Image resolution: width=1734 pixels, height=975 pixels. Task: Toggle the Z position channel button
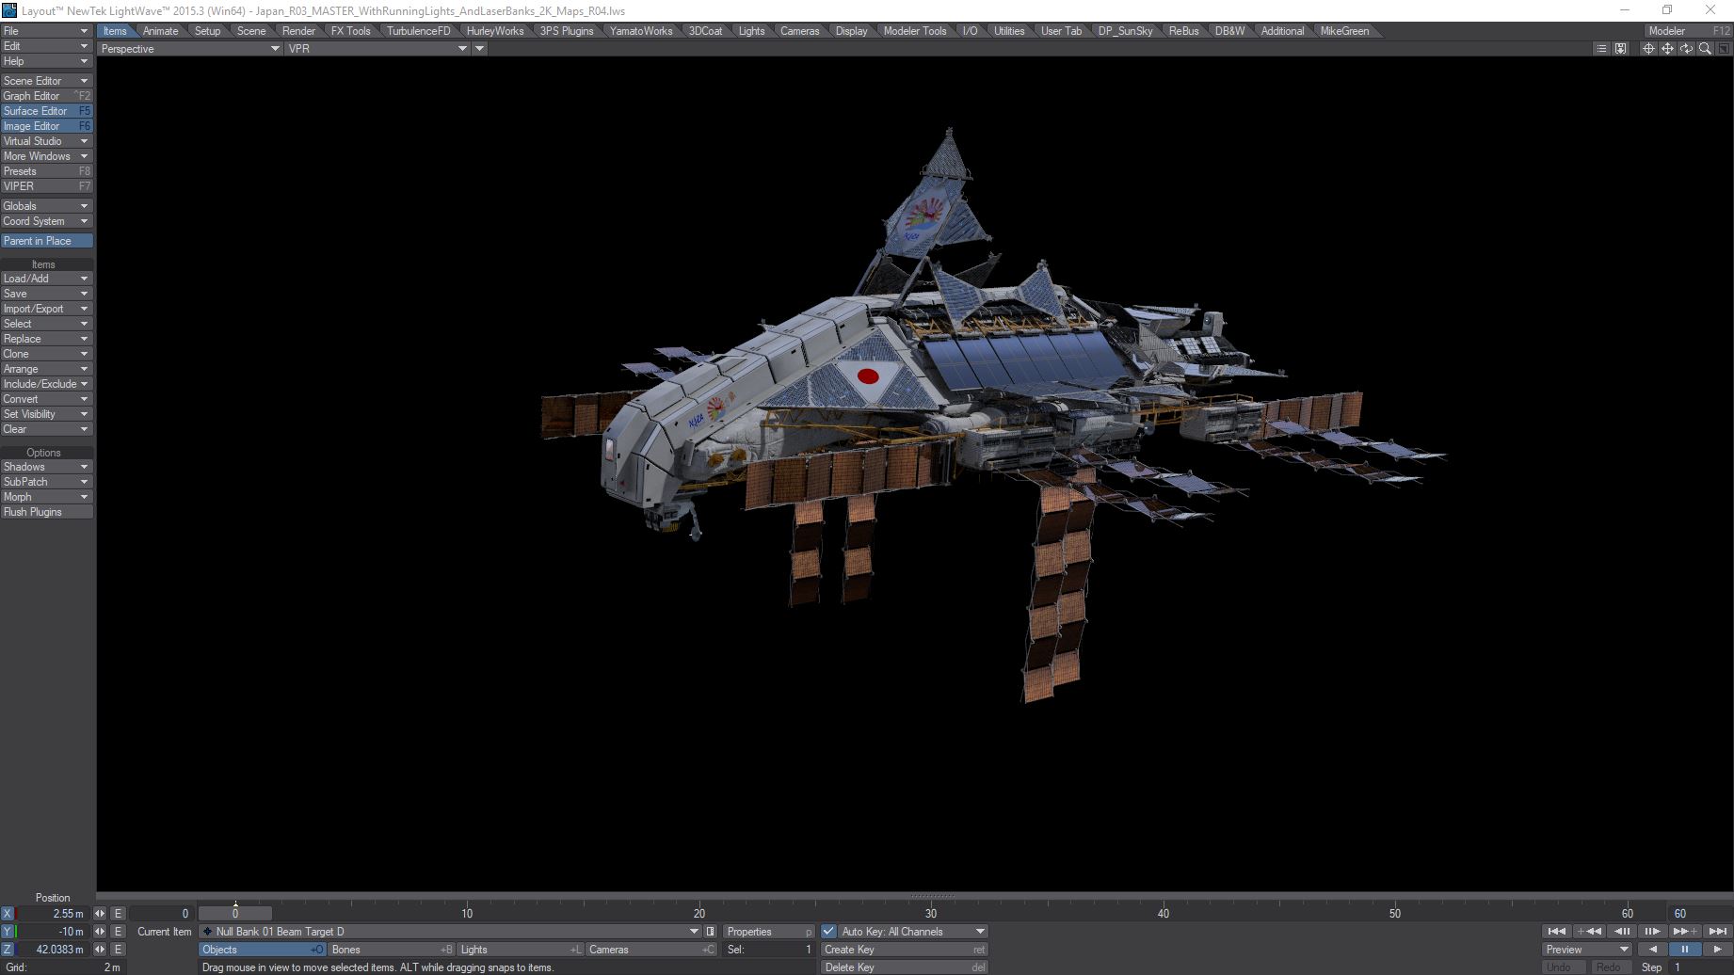pyautogui.click(x=8, y=950)
